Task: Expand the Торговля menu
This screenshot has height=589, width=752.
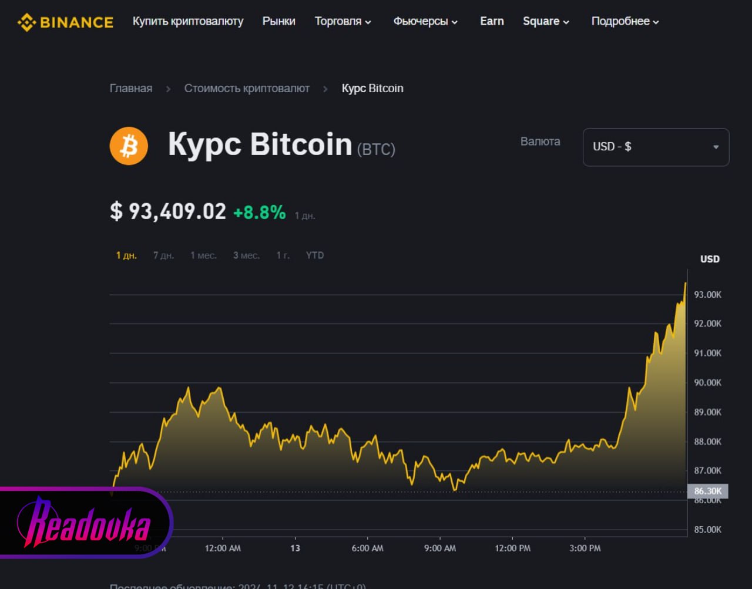Action: [x=343, y=22]
